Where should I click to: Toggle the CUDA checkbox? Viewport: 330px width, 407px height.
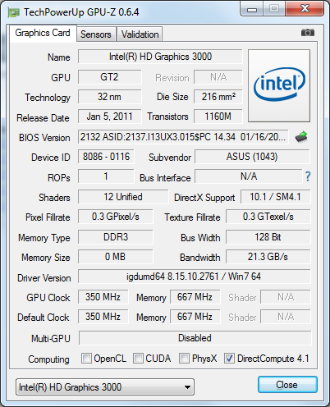[138, 358]
